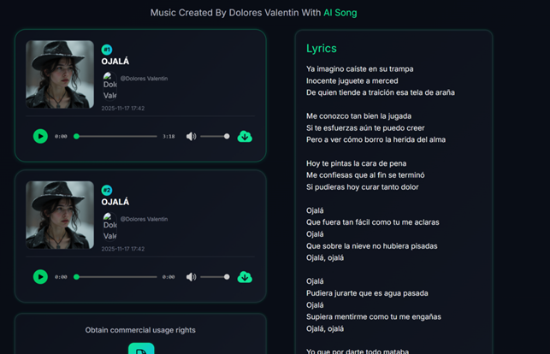Click the Lyrics heading
The width and height of the screenshot is (550, 354).
point(322,49)
